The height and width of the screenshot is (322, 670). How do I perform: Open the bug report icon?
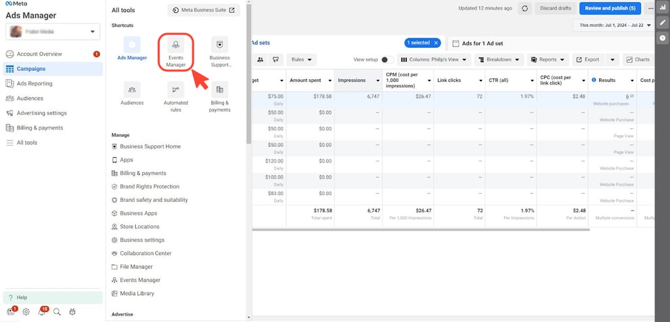72,312
